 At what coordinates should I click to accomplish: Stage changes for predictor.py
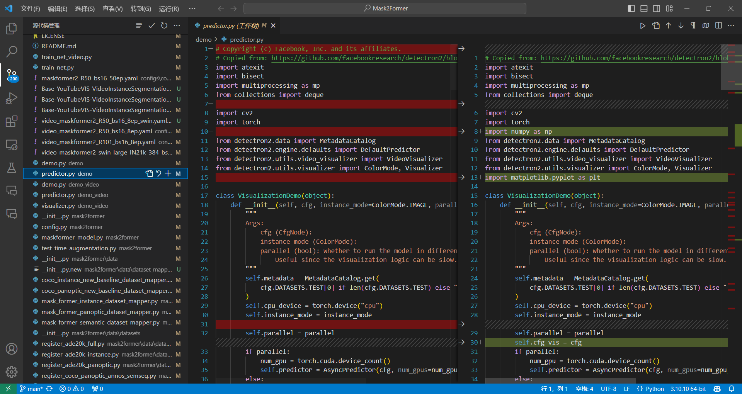(x=168, y=173)
